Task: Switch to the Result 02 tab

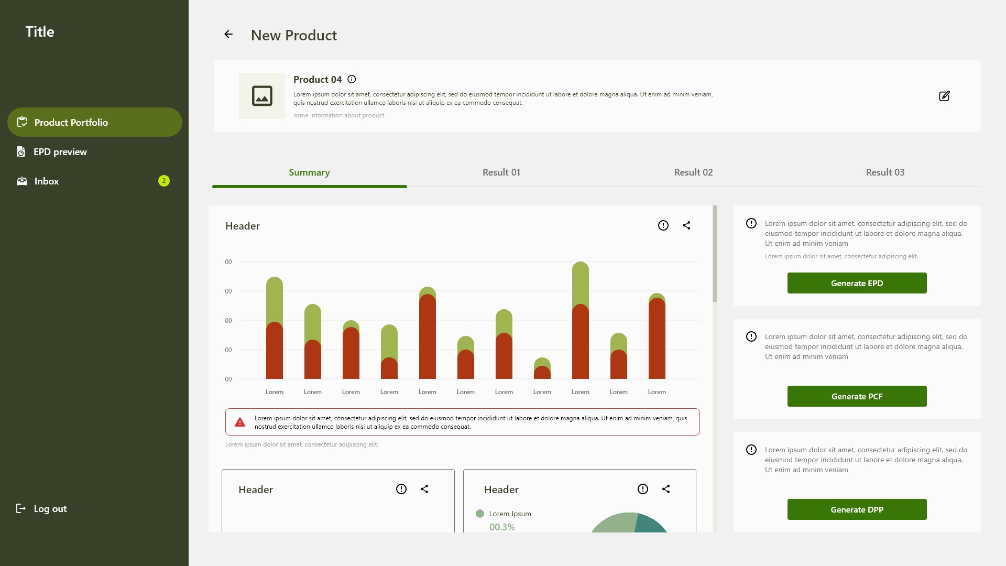Action: pos(693,172)
